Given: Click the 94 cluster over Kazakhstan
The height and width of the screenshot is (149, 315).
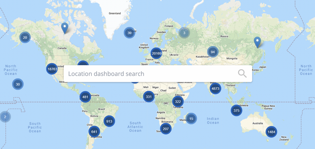Looking at the screenshot, I should pos(213,52).
